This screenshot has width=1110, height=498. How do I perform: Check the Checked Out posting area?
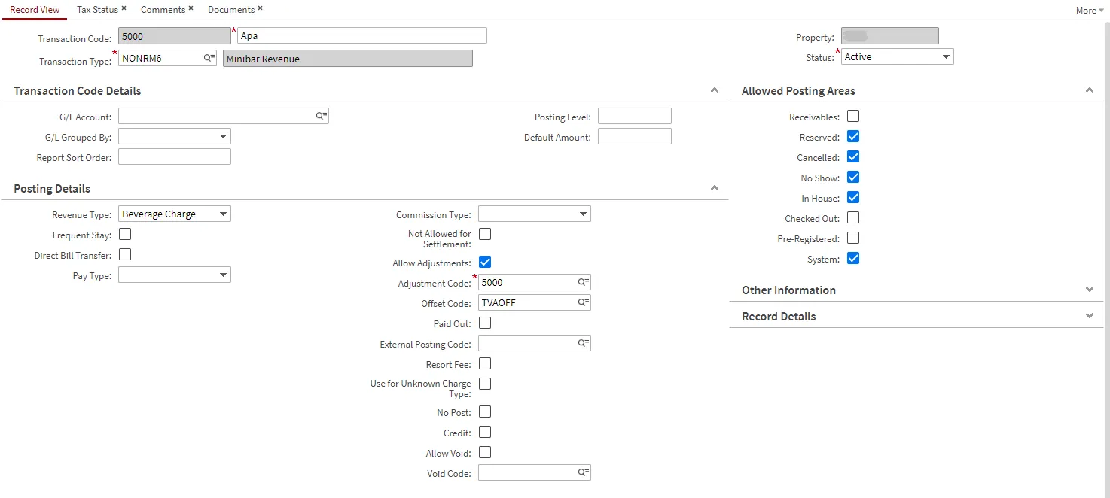click(853, 217)
